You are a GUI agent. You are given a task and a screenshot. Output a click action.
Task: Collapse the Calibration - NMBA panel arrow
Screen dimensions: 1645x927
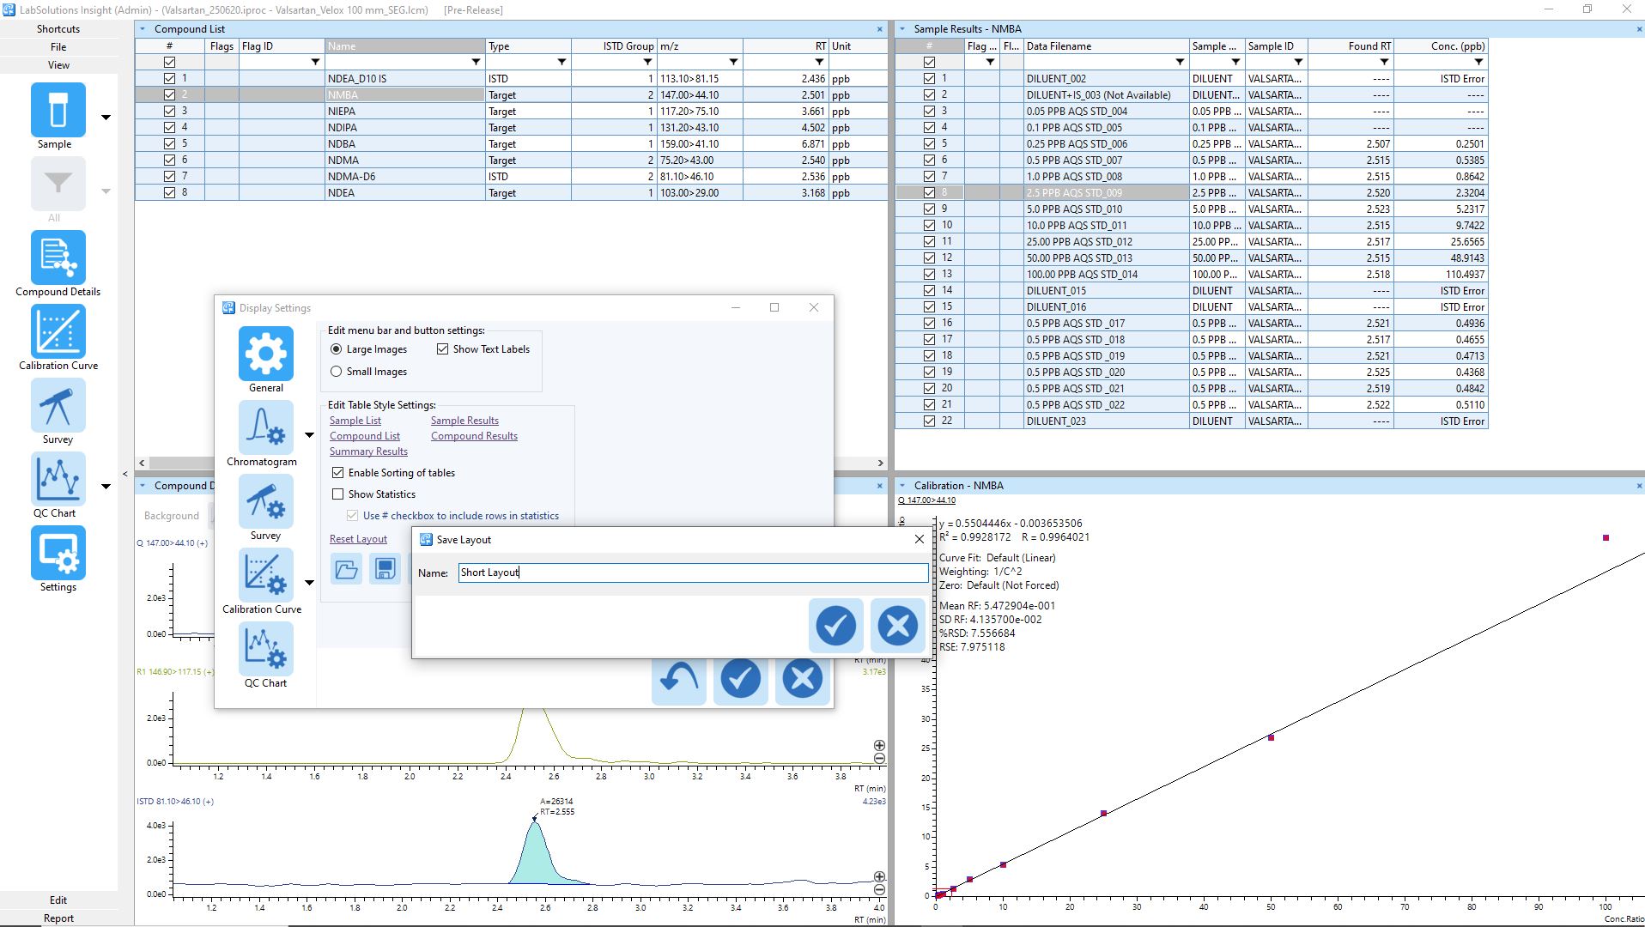[x=902, y=486]
